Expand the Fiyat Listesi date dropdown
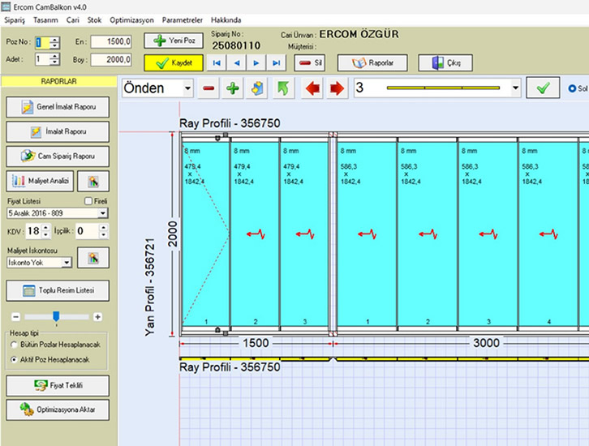This screenshot has width=589, height=446. coord(102,213)
